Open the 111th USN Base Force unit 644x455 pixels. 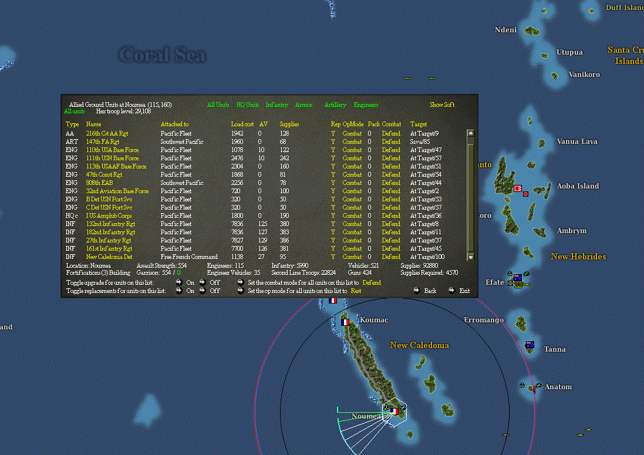(x=112, y=158)
